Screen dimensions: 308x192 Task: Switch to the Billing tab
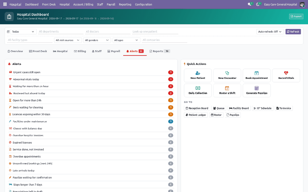click(80, 51)
